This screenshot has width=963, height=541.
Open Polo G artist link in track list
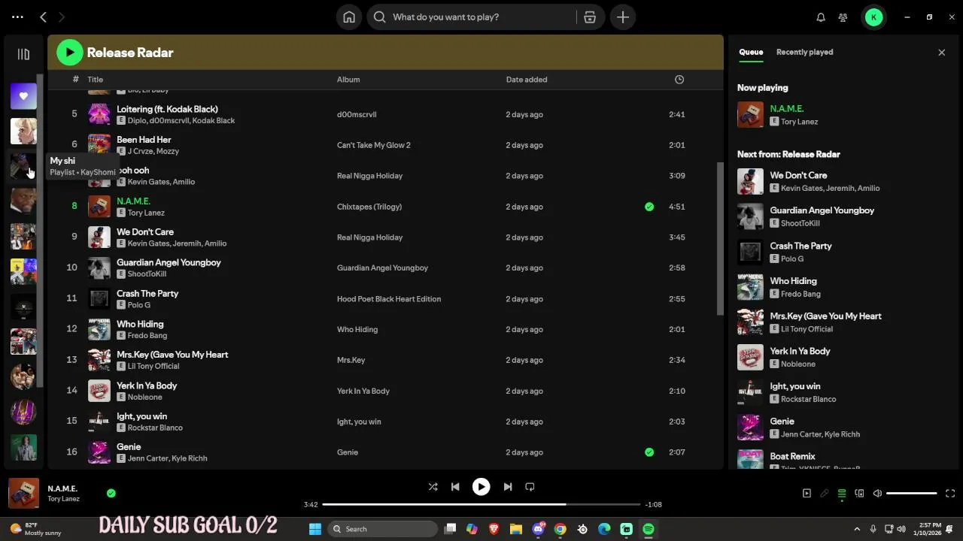click(139, 305)
